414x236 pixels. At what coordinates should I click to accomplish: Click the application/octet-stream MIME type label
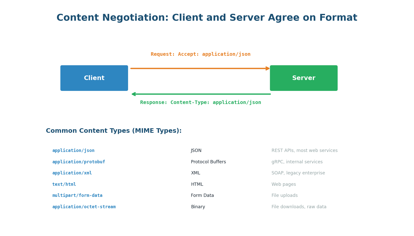(x=84, y=206)
